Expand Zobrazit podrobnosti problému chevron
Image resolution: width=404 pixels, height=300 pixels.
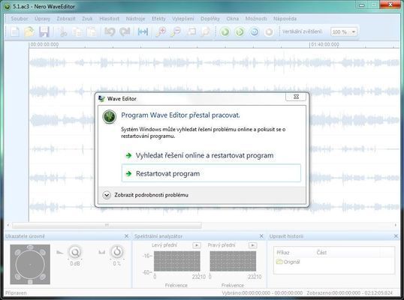point(107,195)
